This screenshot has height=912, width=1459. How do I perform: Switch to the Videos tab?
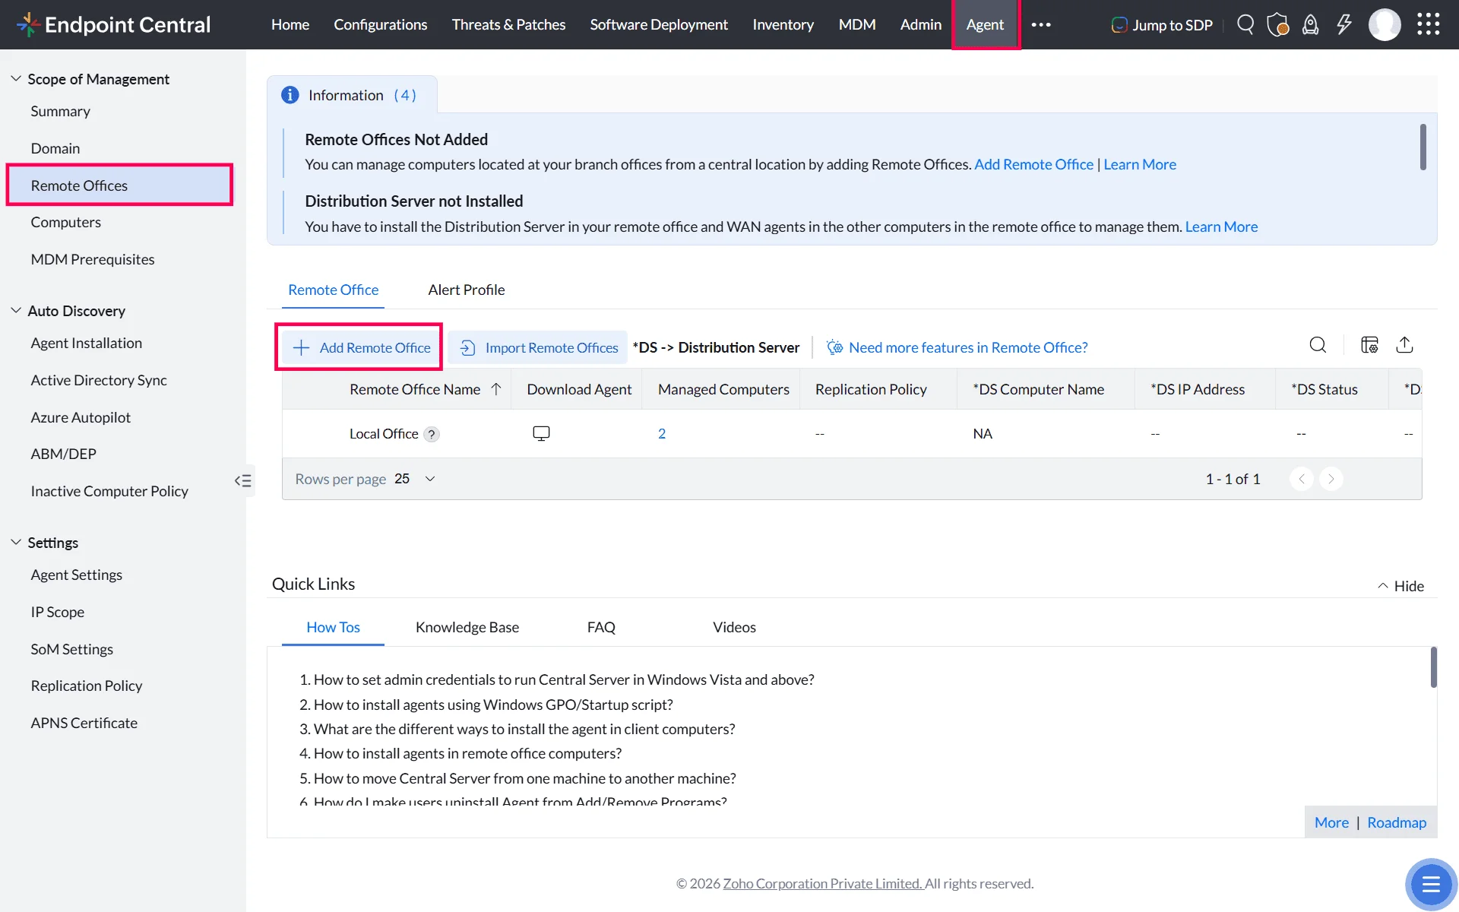[734, 627]
